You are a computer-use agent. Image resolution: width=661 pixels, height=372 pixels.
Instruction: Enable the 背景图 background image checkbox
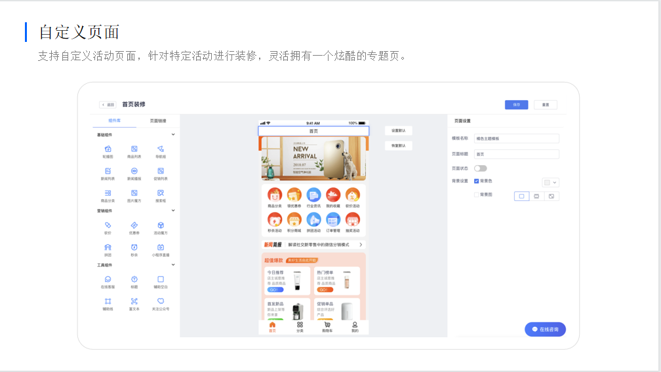tap(476, 195)
